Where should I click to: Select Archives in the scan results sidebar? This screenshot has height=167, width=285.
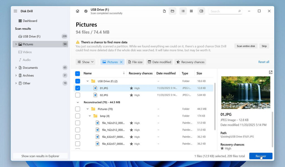coord(28,76)
